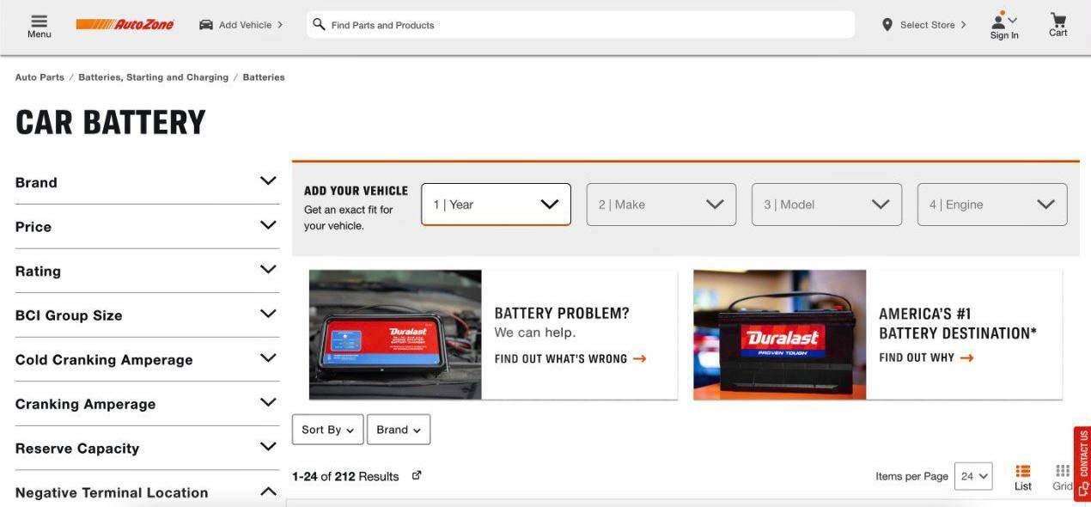Click the Battery Problem? heading
Viewport: 1091px width, 507px height.
click(x=562, y=314)
